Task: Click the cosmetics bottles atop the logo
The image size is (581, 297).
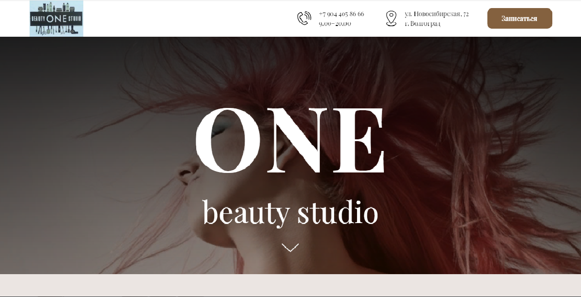Action: tap(56, 7)
